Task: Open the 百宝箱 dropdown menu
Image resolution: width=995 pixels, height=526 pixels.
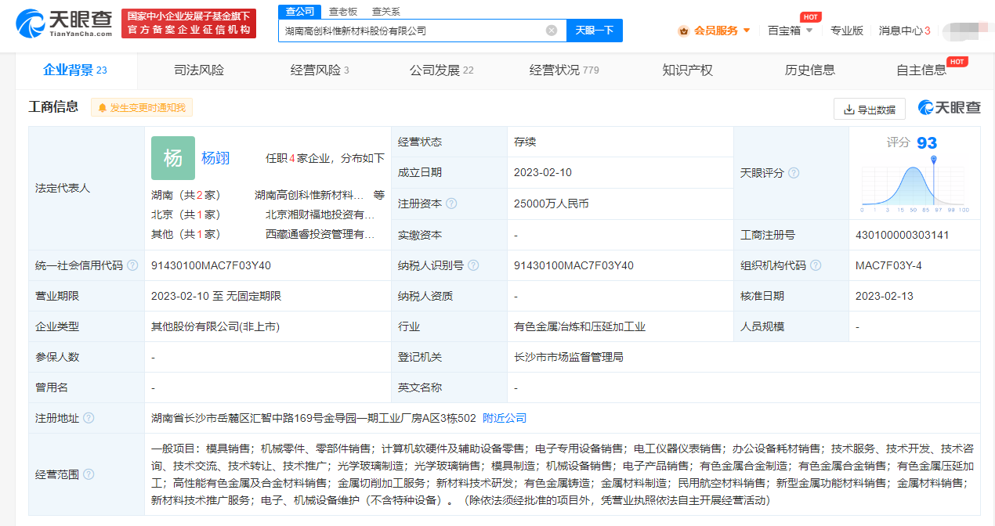Action: tap(790, 31)
